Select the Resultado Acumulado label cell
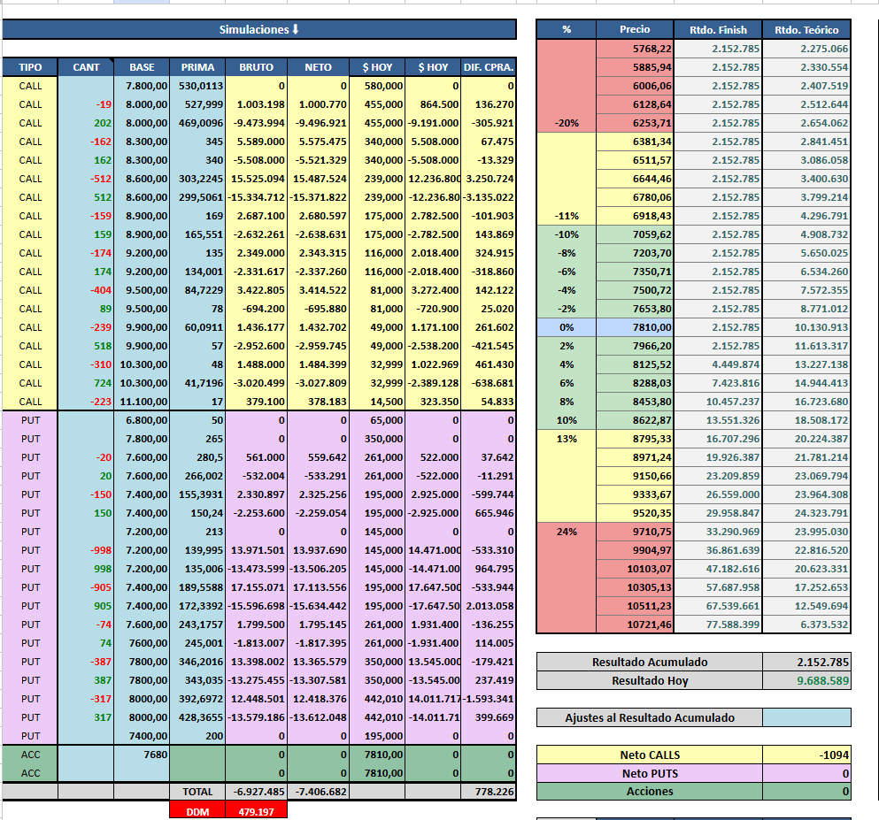This screenshot has height=820, width=879. (649, 662)
